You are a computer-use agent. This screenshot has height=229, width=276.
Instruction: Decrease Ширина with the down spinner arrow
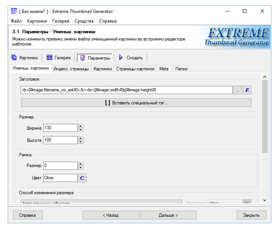click(x=81, y=130)
